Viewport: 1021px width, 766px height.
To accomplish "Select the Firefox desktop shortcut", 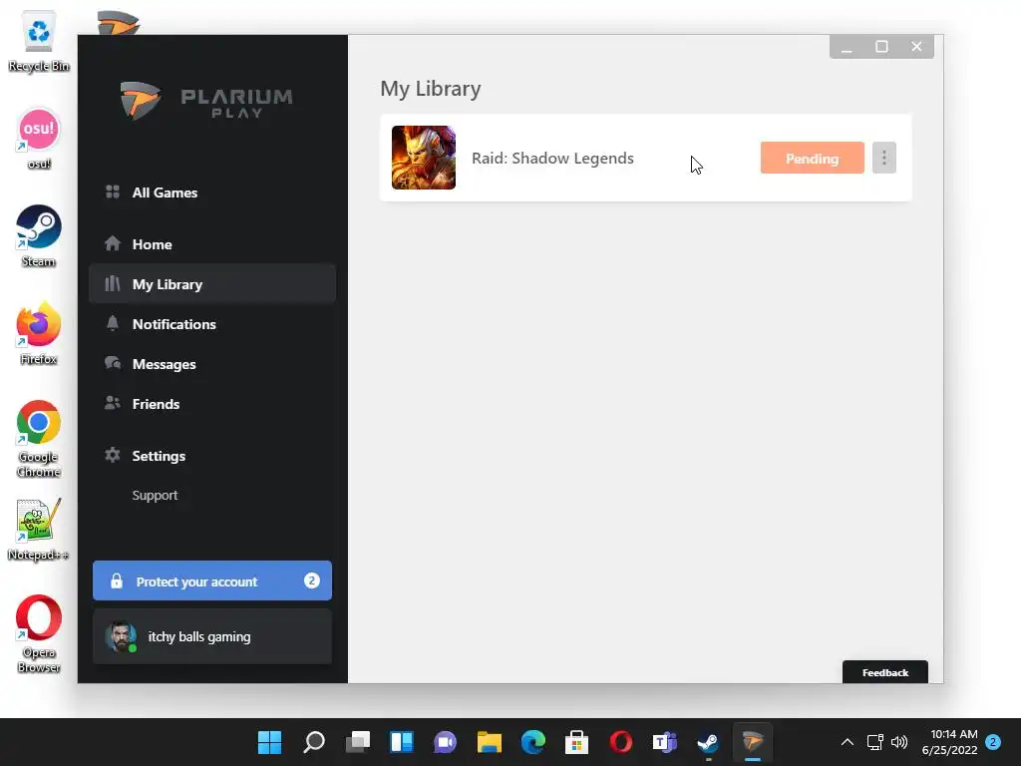I will pyautogui.click(x=39, y=333).
